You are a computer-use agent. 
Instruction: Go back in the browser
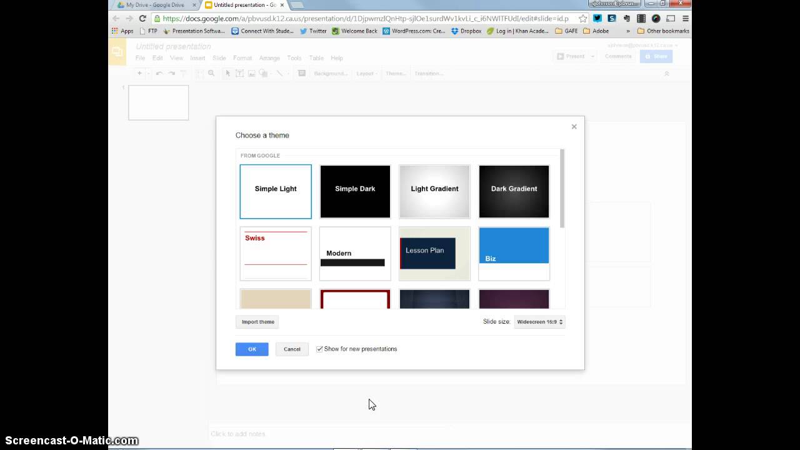(x=116, y=19)
